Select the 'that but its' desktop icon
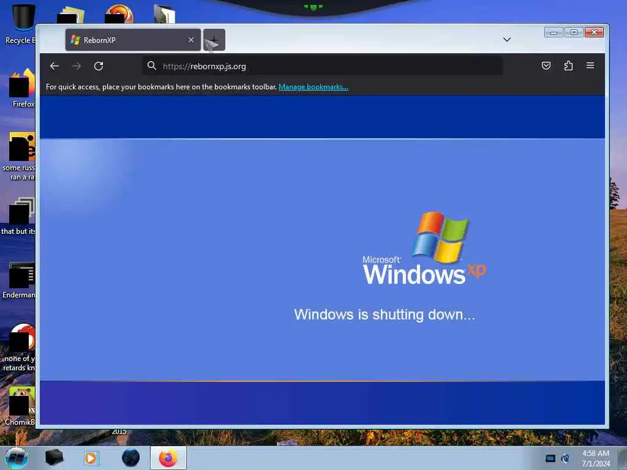This screenshot has width=627, height=470. tap(19, 216)
